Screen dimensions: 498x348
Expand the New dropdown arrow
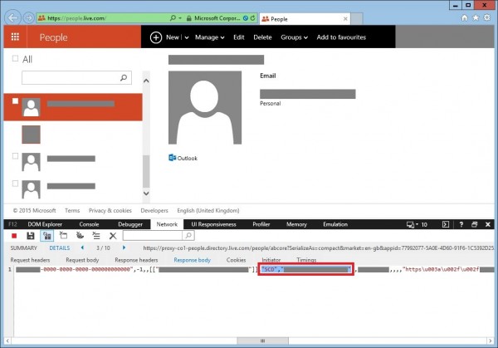[x=187, y=37]
